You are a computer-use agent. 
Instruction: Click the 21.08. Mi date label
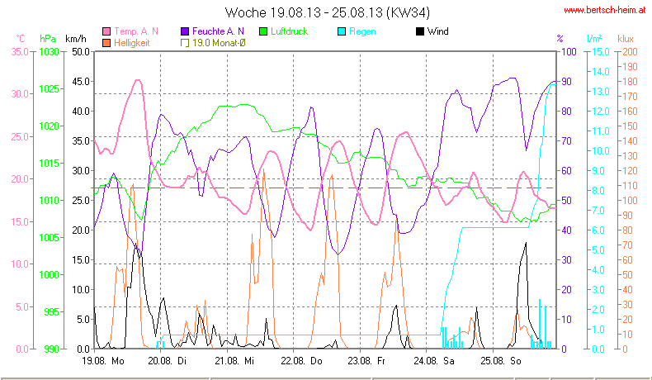pyautogui.click(x=234, y=361)
